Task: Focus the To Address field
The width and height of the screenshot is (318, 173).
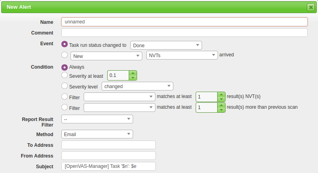Action: tap(108, 145)
